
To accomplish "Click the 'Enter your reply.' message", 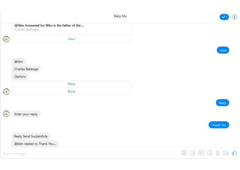I will coord(26,114).
